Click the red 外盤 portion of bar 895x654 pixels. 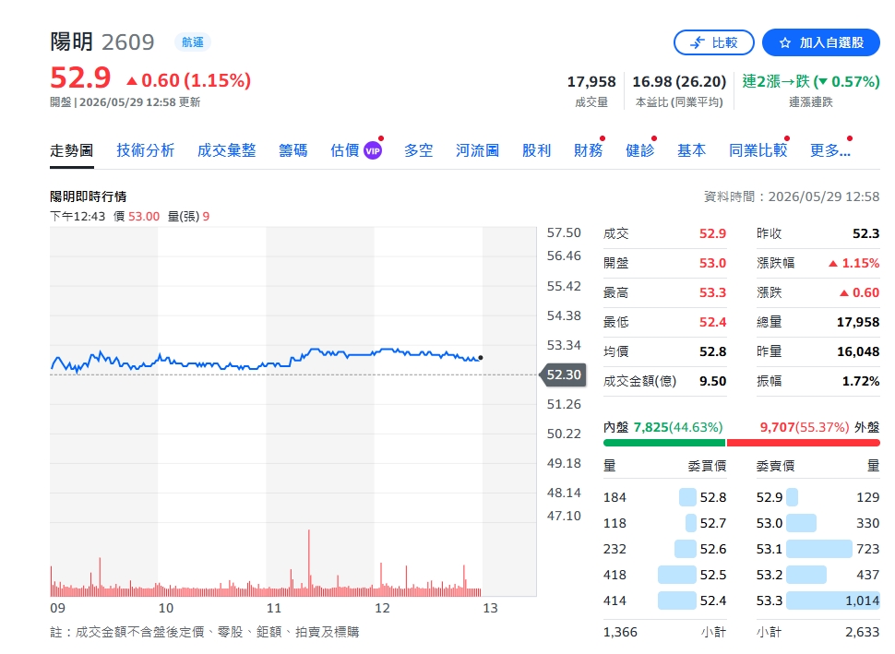[x=803, y=443]
